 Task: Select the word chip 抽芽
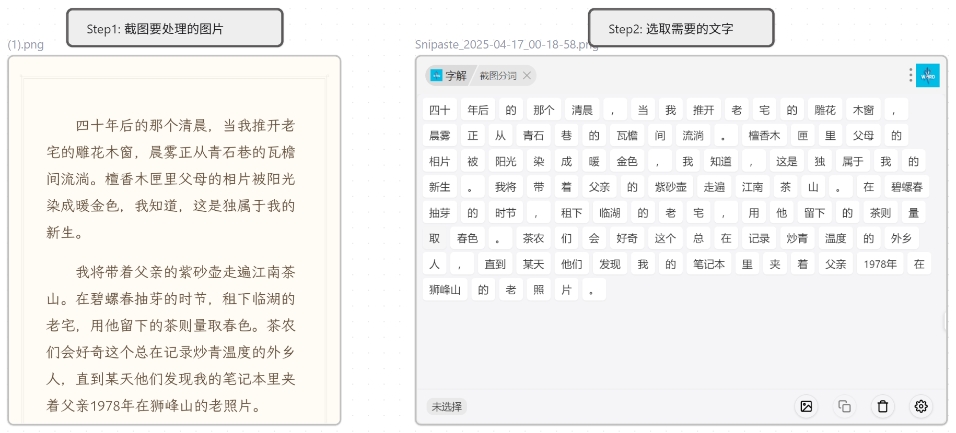pyautogui.click(x=439, y=213)
